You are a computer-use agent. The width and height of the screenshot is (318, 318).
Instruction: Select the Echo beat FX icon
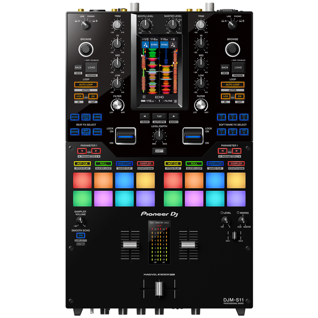(x=75, y=117)
